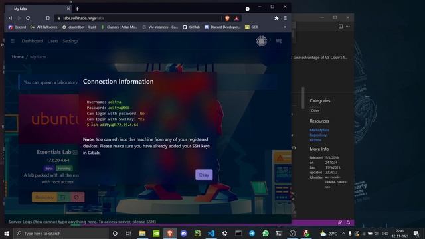
Task: Go to Users in site navigation
Action: pyautogui.click(x=53, y=41)
